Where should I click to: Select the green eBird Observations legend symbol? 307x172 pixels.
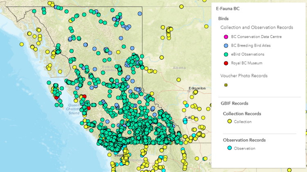point(226,54)
